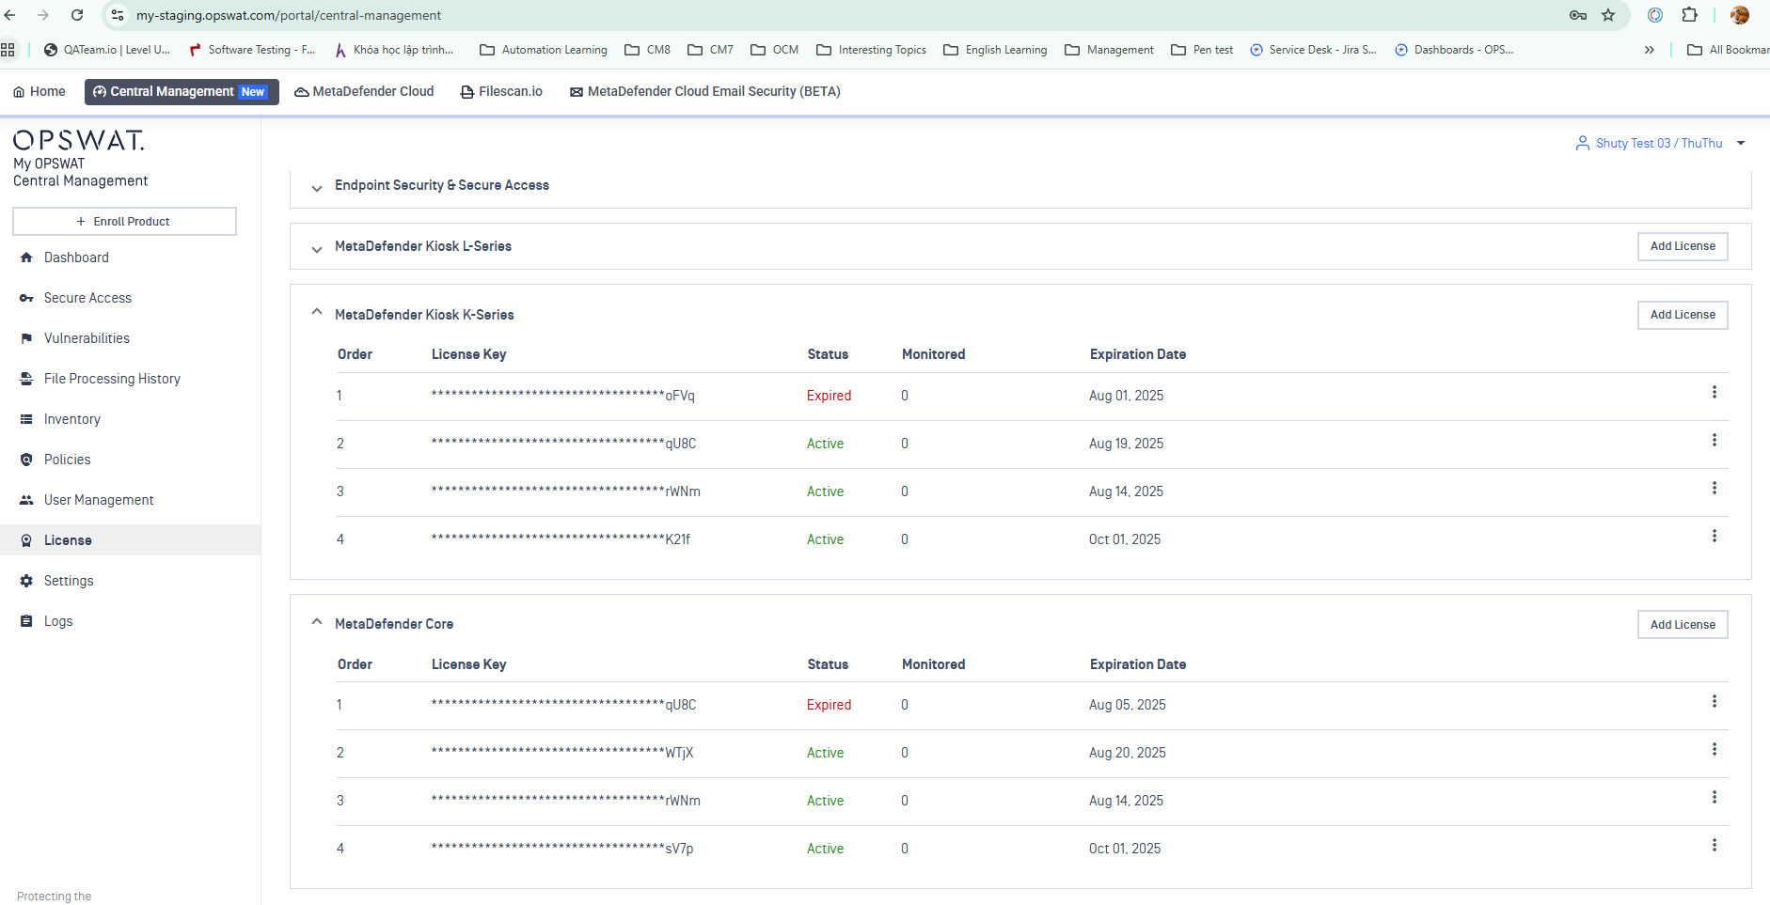Image resolution: width=1770 pixels, height=905 pixels.
Task: Open MetaDefender Cloud Email Security (BETA) tab
Action: coord(704,91)
